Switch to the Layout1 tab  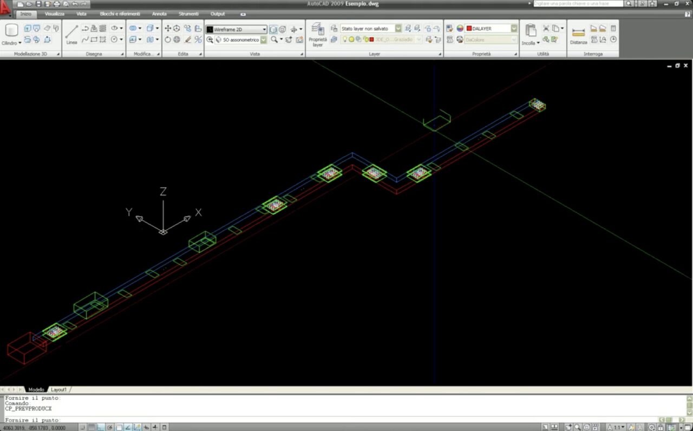(58, 389)
